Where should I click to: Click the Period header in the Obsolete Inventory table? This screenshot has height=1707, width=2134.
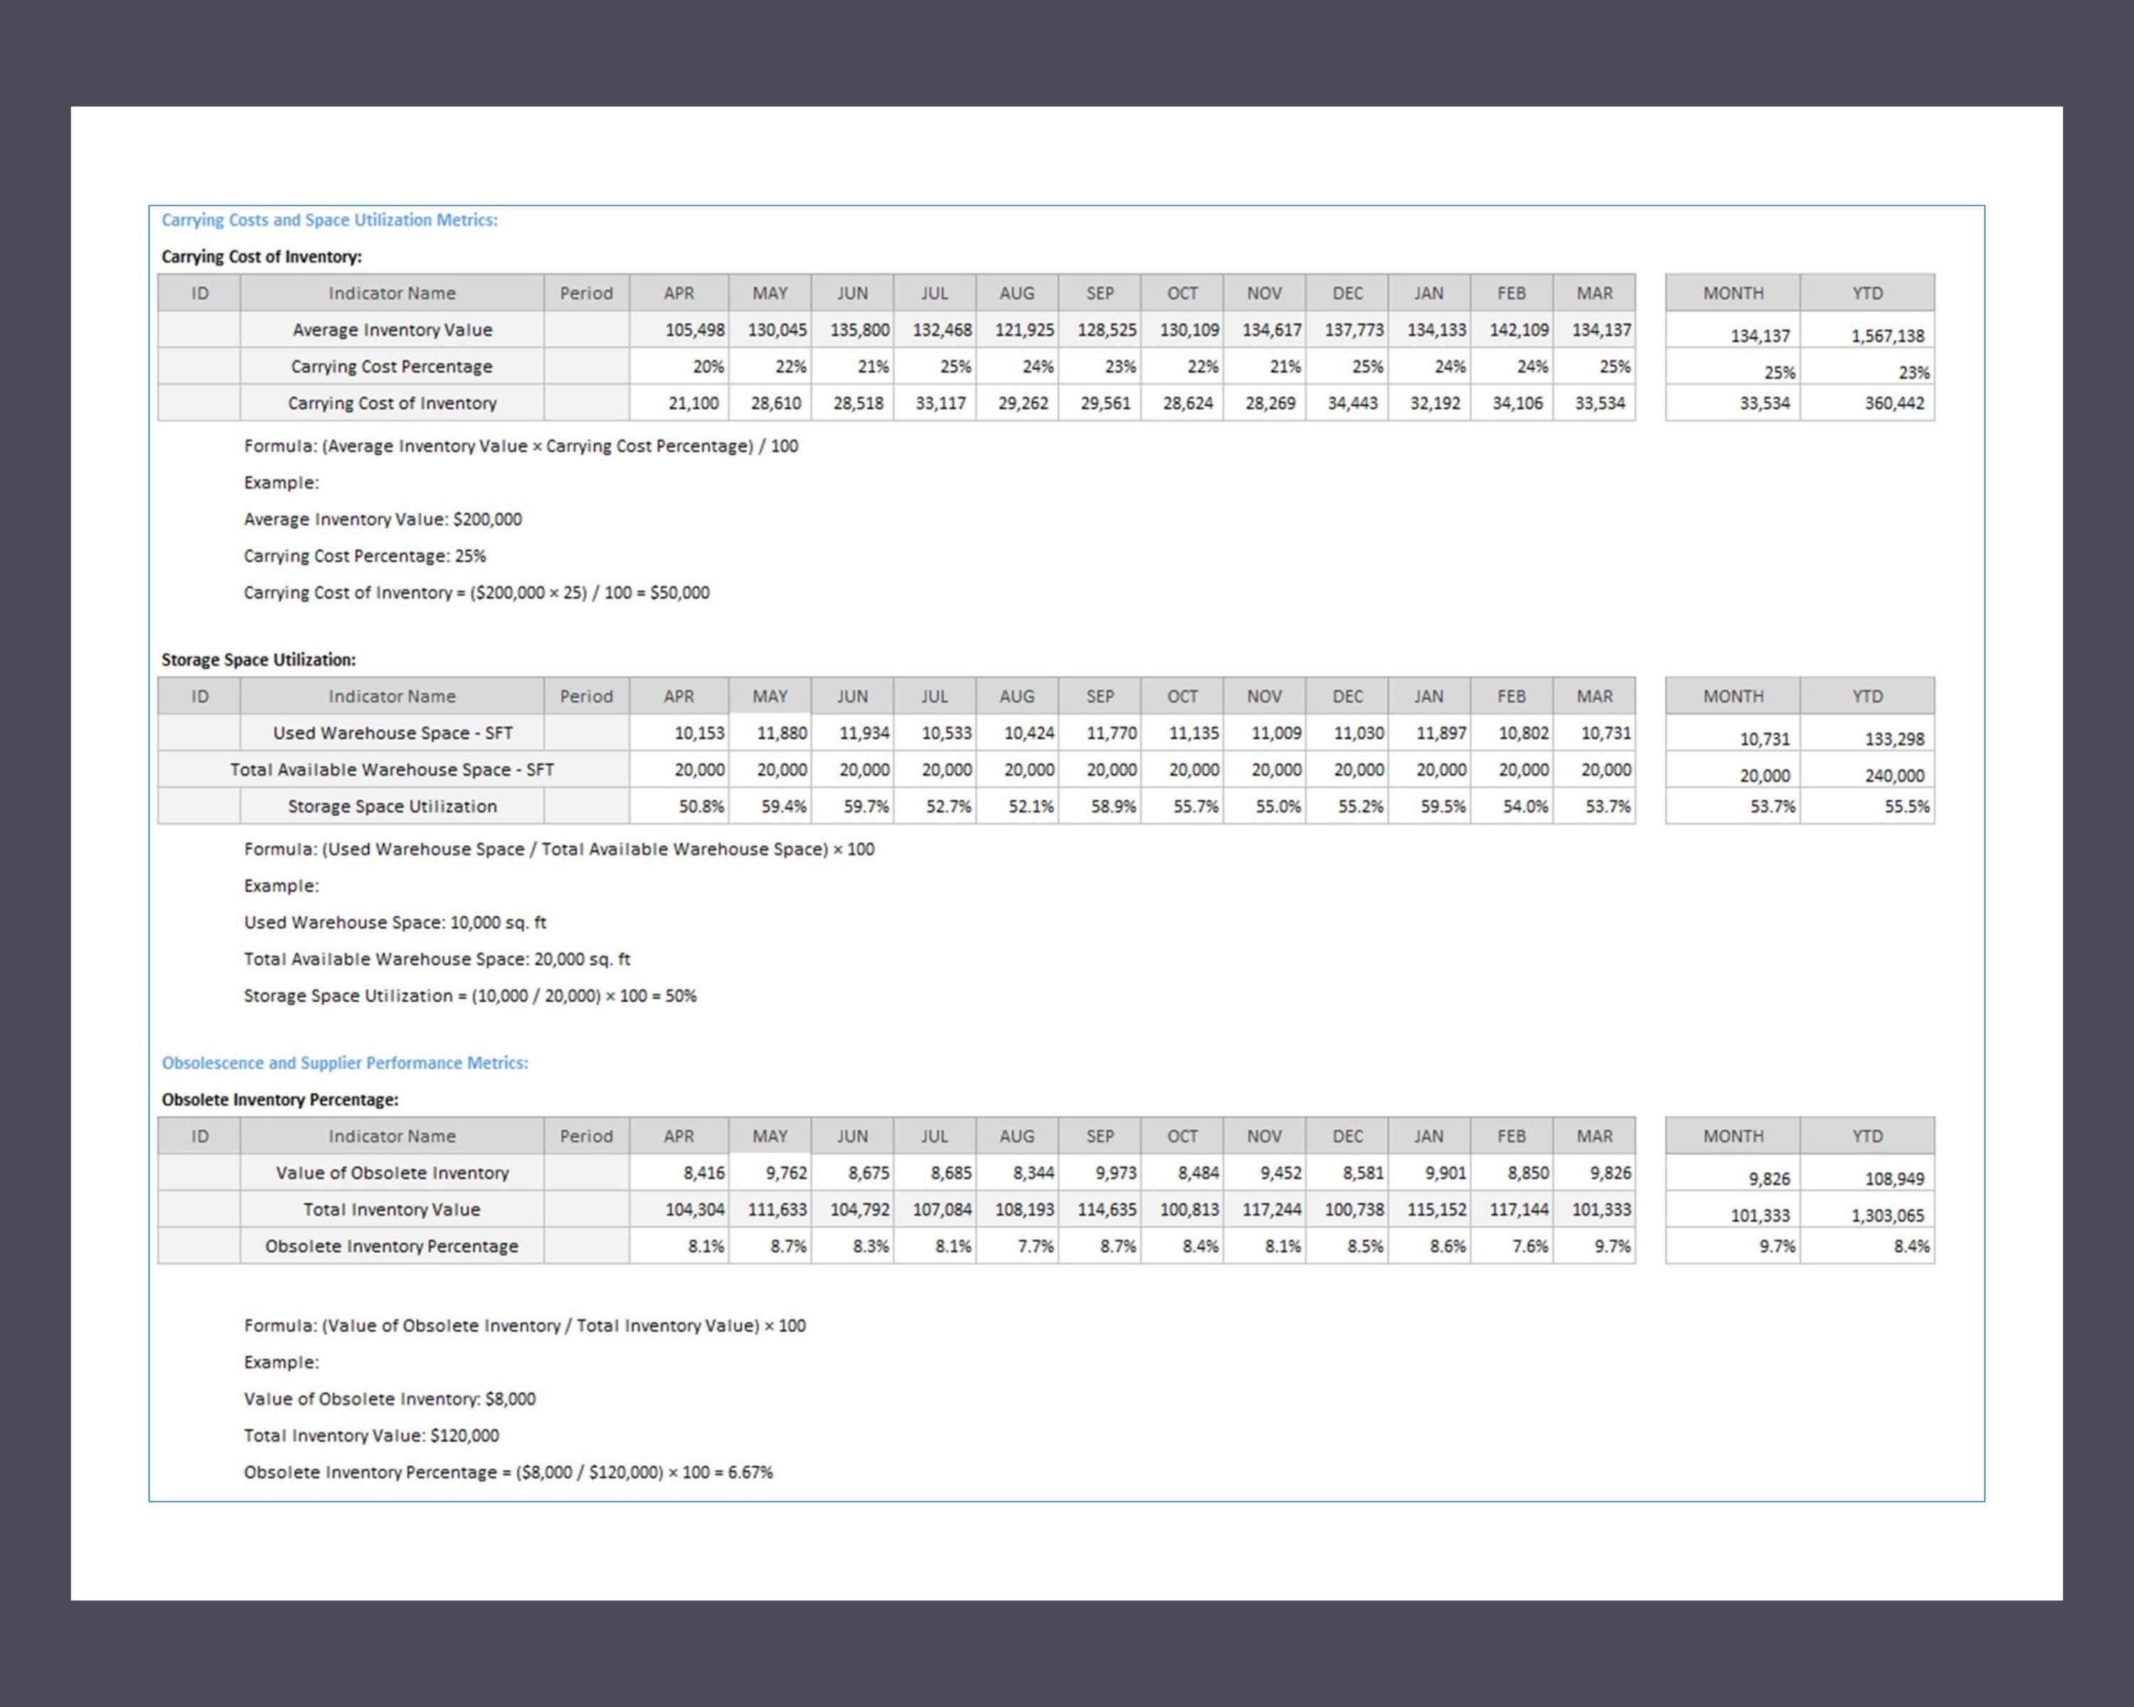[x=586, y=1136]
